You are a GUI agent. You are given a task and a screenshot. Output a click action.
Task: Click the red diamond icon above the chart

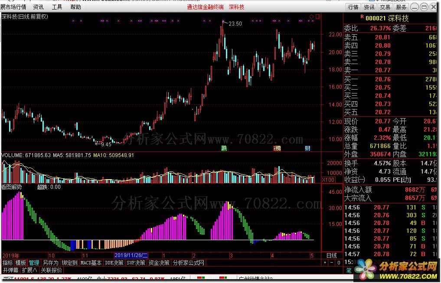311,16
